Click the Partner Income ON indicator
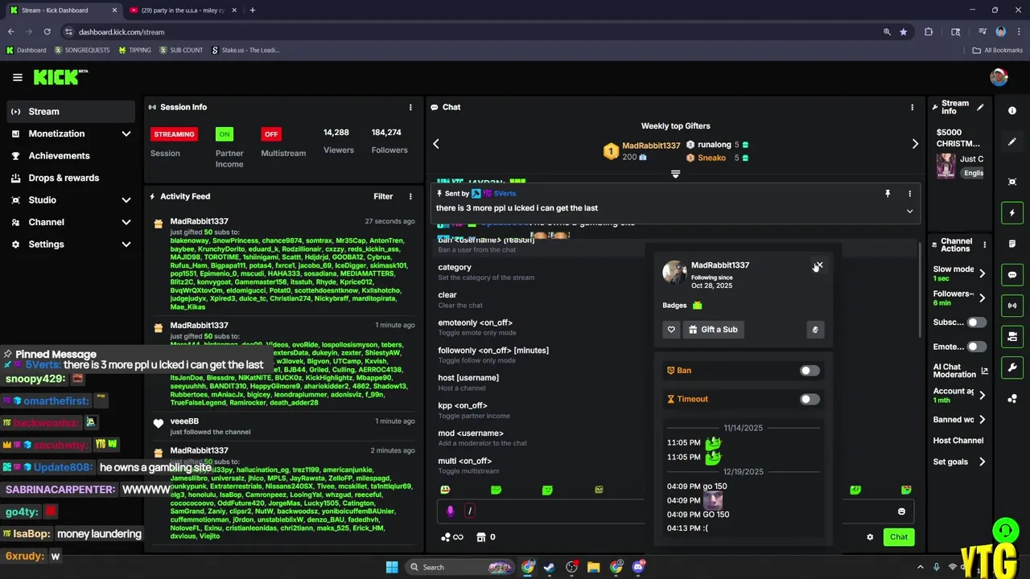 tap(225, 134)
